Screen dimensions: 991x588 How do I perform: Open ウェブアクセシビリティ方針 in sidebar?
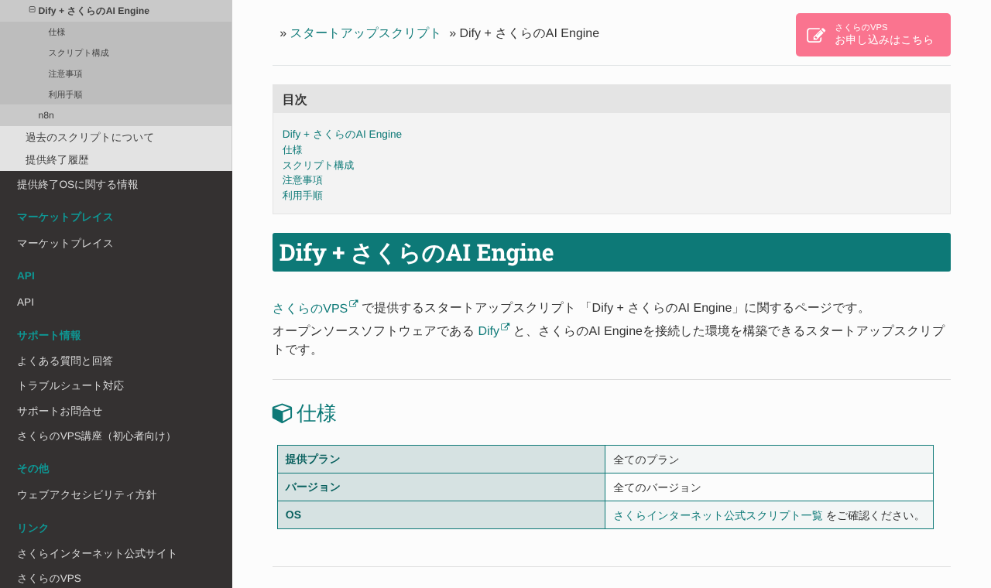pyautogui.click(x=116, y=494)
